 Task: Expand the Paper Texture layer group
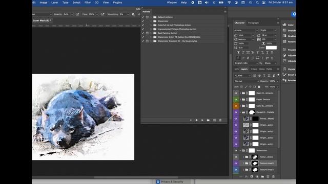[x=240, y=100]
